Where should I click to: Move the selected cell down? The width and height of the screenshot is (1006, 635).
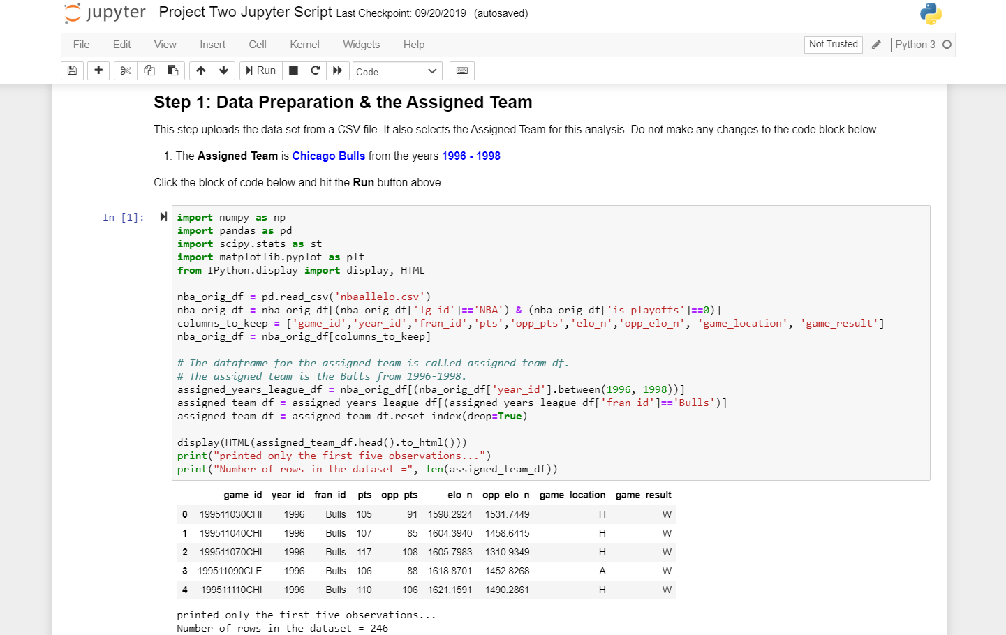click(x=223, y=70)
